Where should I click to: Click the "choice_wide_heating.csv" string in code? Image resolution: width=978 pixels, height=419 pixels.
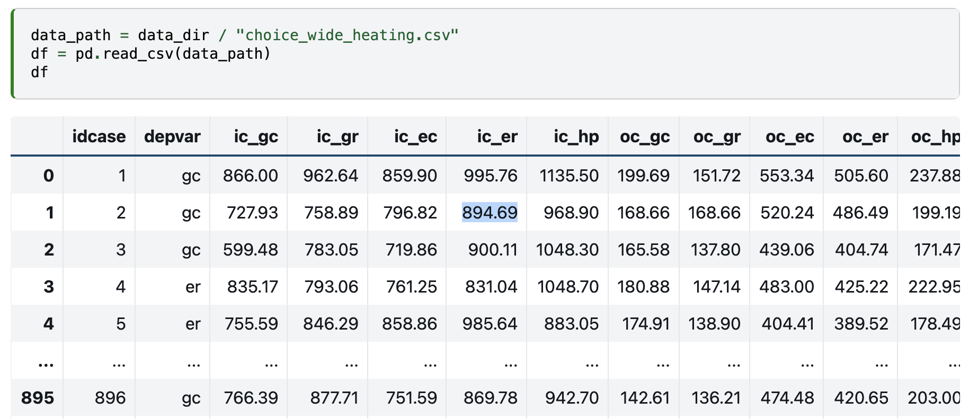346,35
